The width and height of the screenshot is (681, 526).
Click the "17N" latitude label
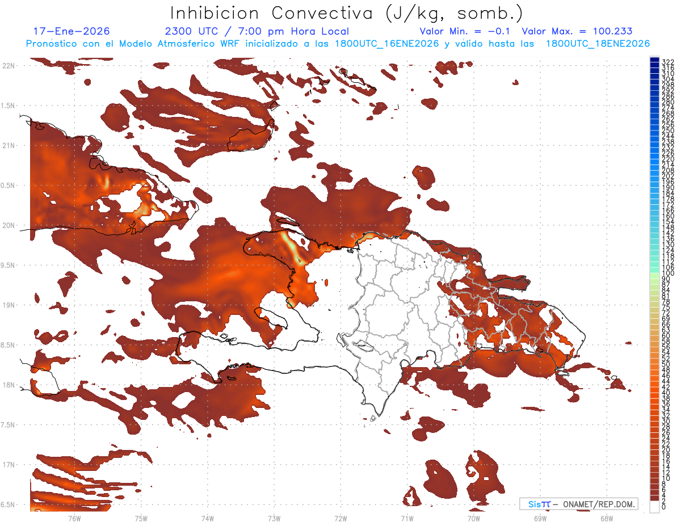click(x=9, y=465)
